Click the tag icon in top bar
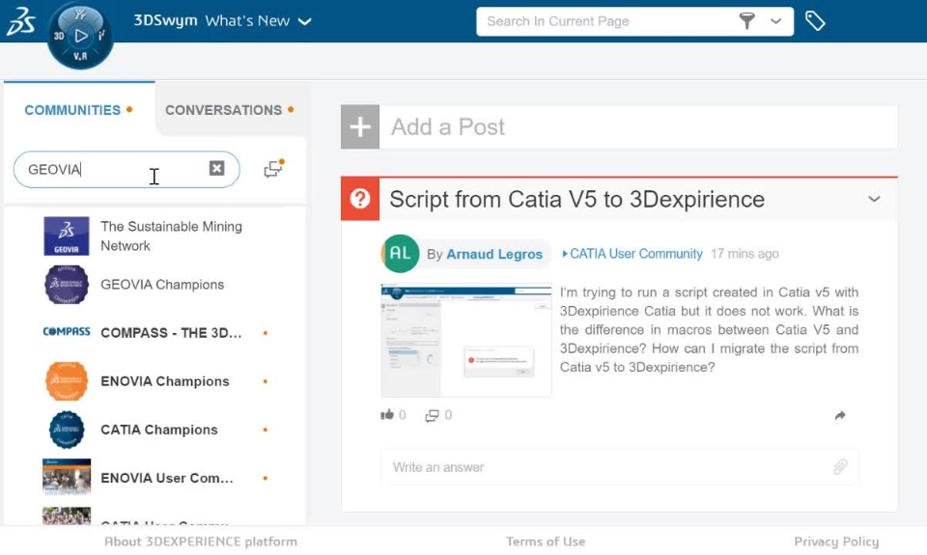The height and width of the screenshot is (555, 927). pos(815,21)
